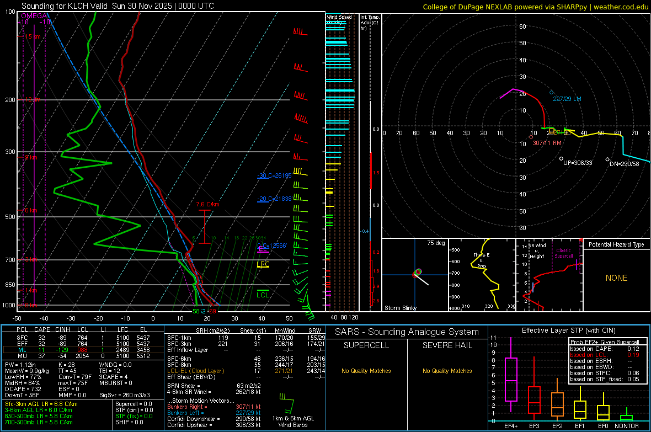Click the '75 deg' storm slinky value
651x432 pixels.
[x=436, y=243]
